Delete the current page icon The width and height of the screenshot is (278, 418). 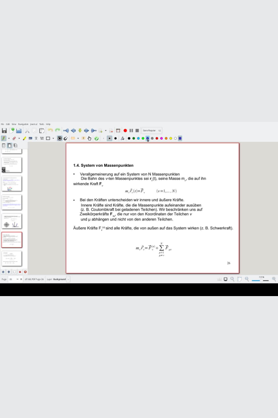click(x=111, y=130)
